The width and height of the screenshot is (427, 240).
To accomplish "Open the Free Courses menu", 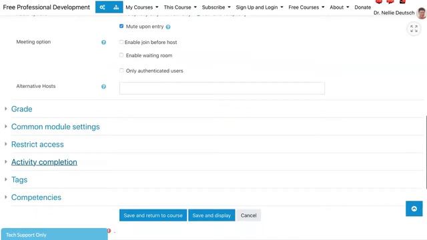I will coord(306,7).
